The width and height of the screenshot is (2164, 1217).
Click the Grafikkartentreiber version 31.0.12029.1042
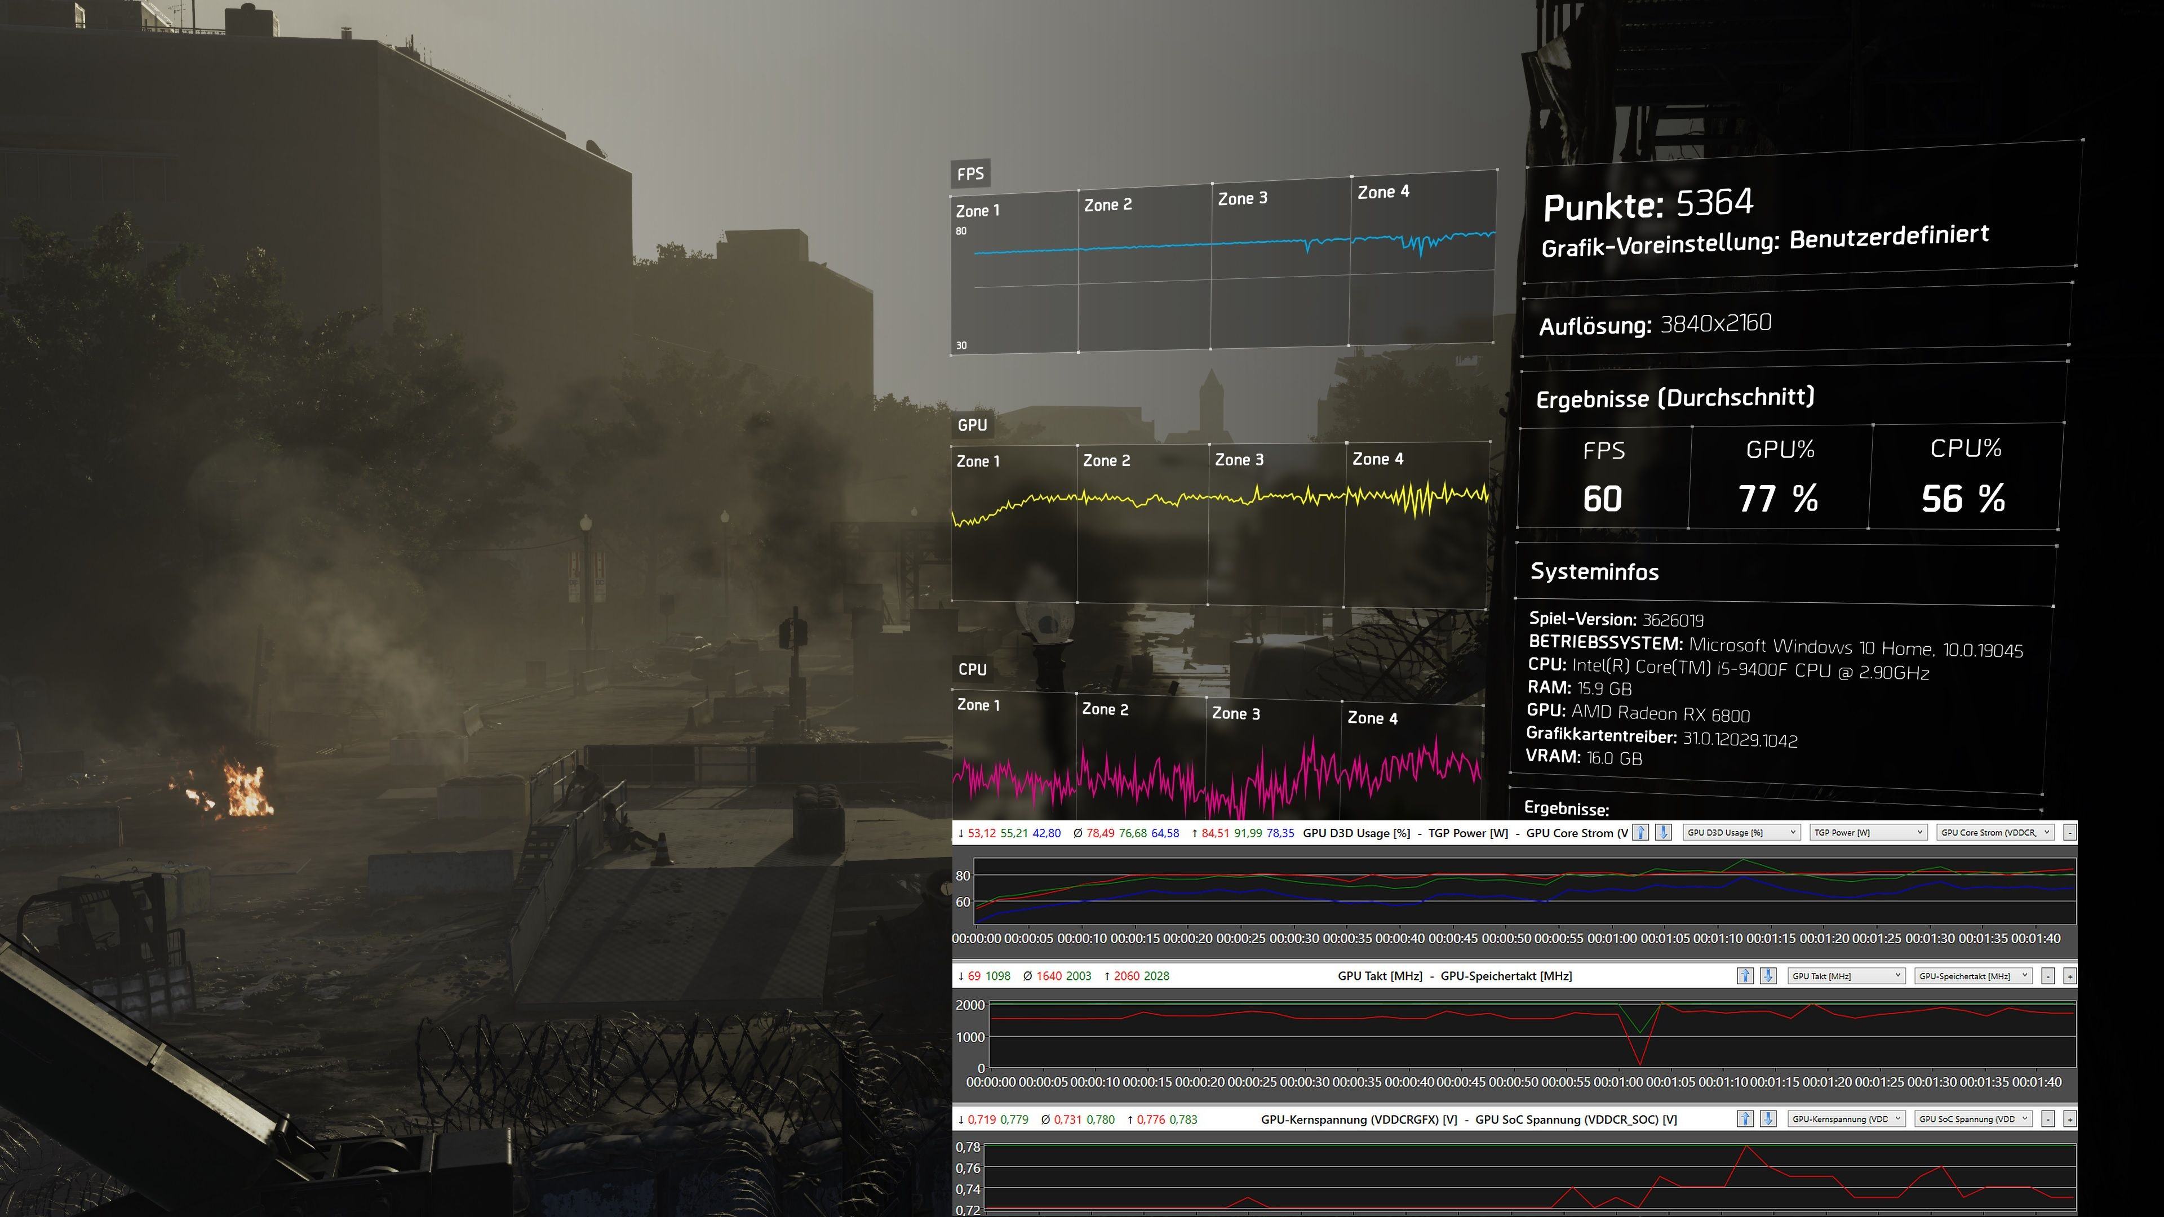(1741, 739)
